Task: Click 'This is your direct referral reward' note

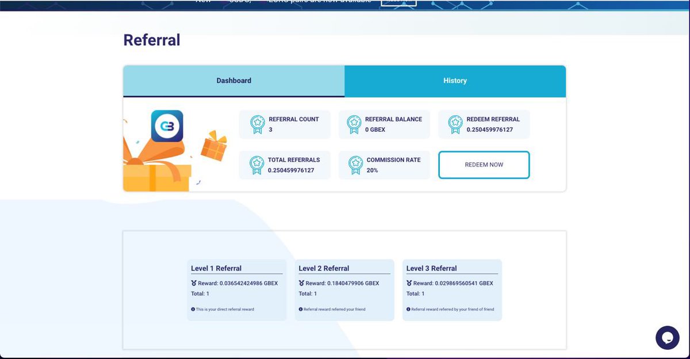Action: pyautogui.click(x=225, y=309)
